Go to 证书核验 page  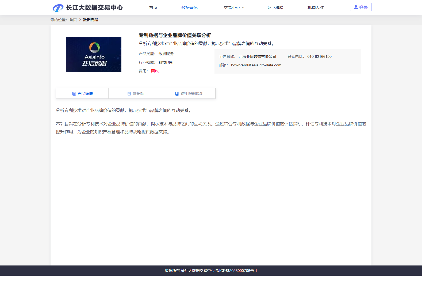(x=275, y=8)
